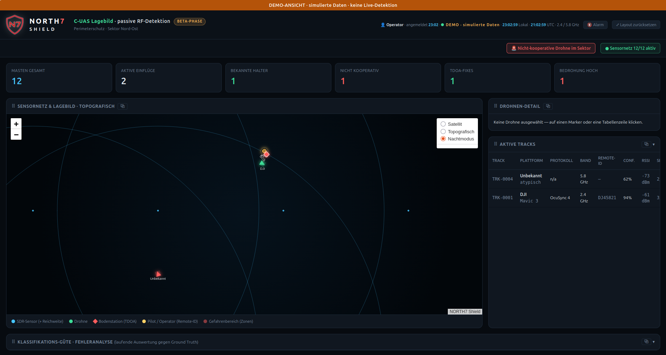Click the blue SDR-Sensor legend dot
This screenshot has width=666, height=355.
13,321
